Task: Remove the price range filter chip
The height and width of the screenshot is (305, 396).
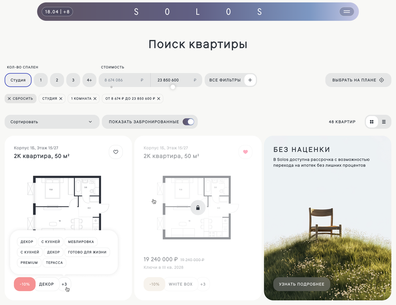Action: tap(158, 99)
